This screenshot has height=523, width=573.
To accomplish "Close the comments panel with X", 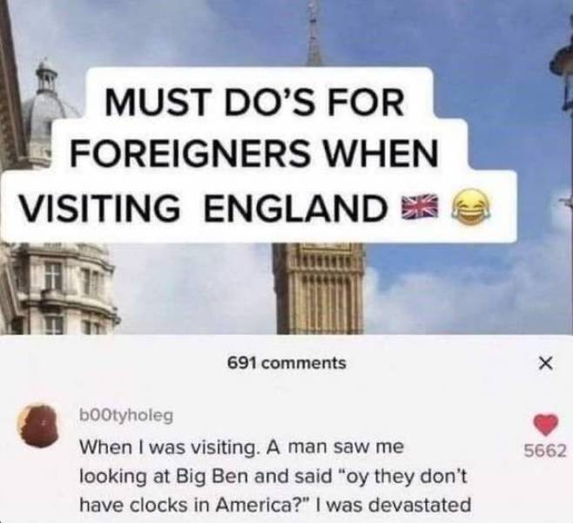I will coord(545,363).
